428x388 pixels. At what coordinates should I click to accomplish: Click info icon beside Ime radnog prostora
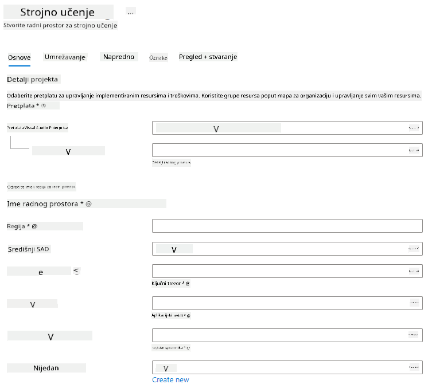(88, 204)
